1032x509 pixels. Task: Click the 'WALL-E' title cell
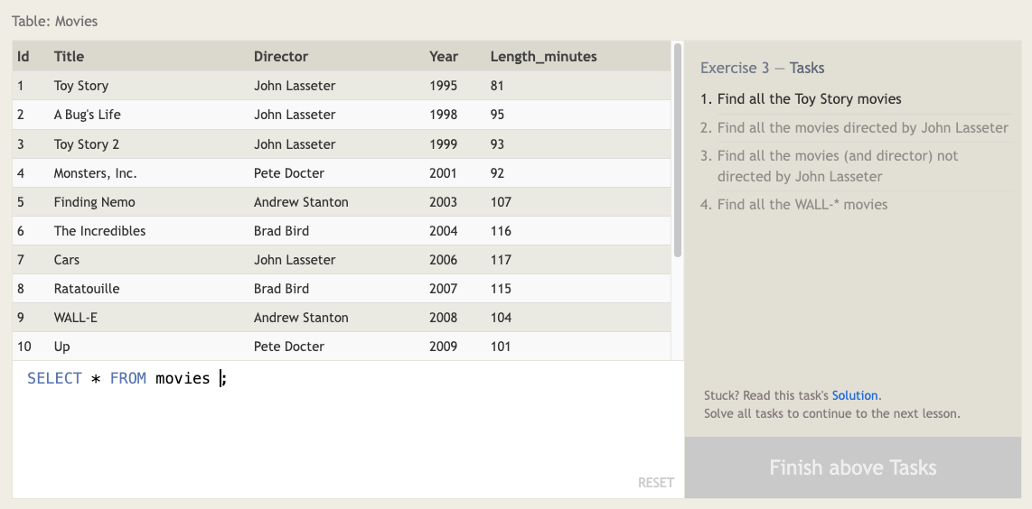[x=76, y=318]
